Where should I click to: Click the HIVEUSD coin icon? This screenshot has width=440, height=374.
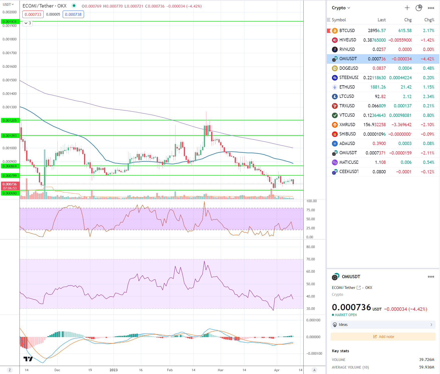click(x=335, y=40)
